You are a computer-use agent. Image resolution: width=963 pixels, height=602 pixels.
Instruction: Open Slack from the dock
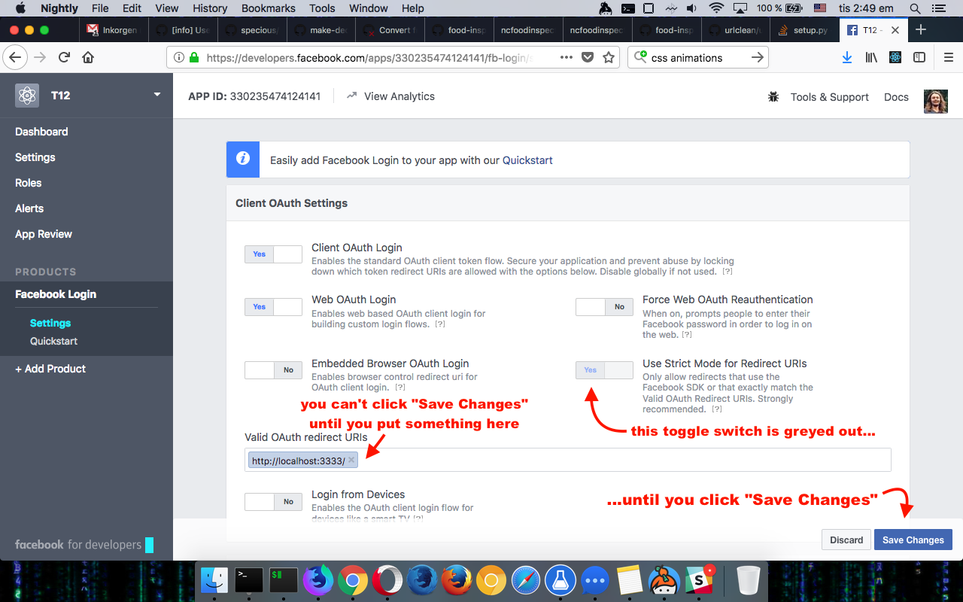pos(700,580)
